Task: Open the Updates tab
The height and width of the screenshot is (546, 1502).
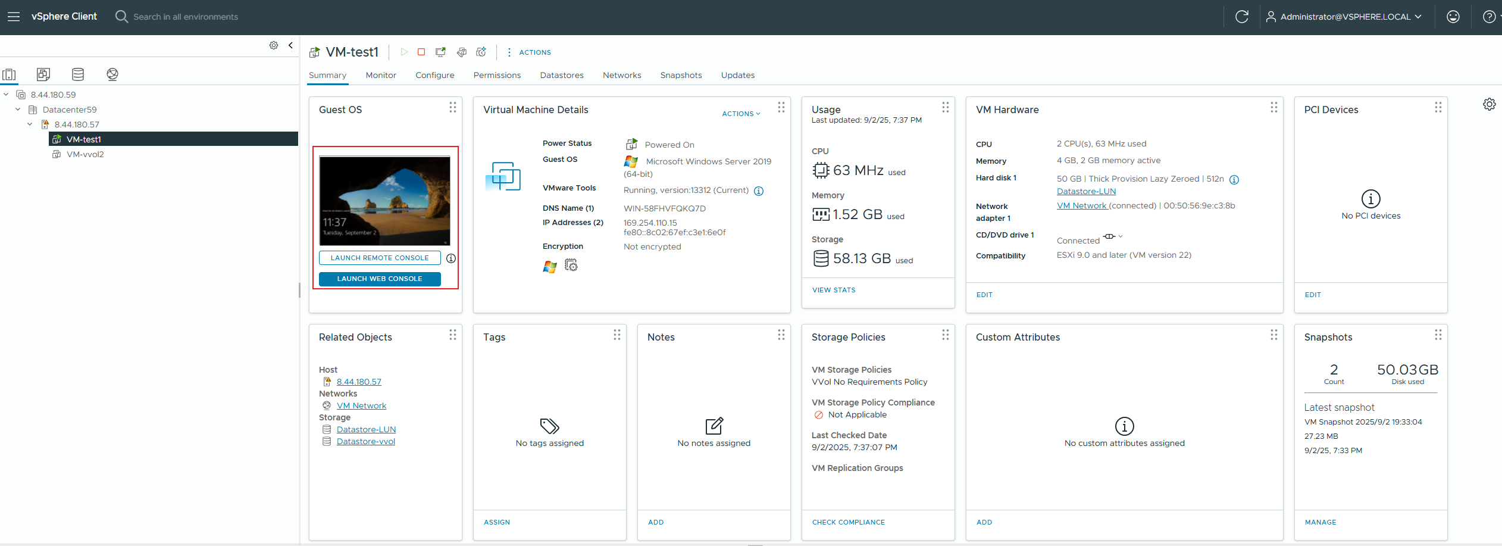Action: pyautogui.click(x=738, y=75)
